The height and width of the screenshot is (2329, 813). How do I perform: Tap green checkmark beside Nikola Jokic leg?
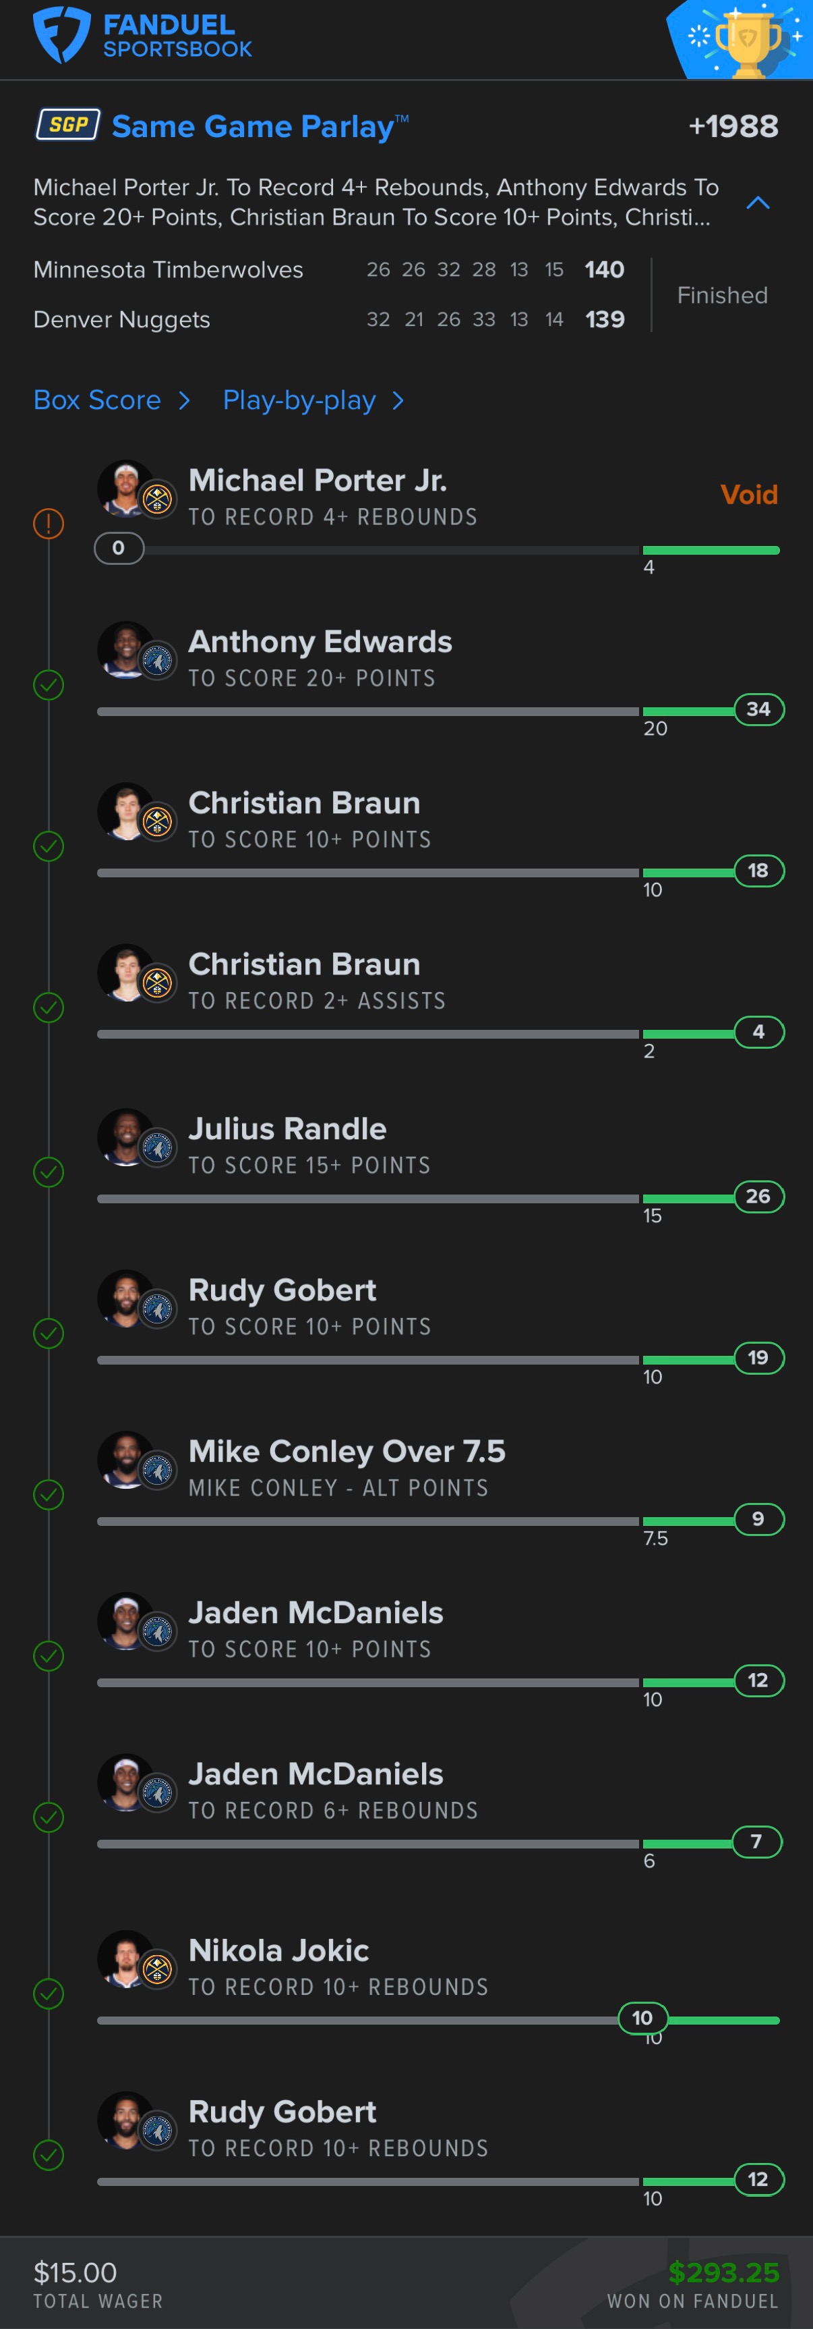pyautogui.click(x=49, y=1994)
